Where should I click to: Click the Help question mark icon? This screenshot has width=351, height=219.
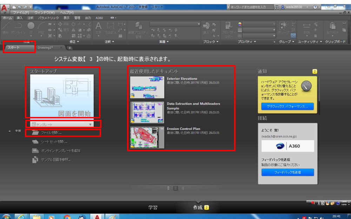(315, 7)
